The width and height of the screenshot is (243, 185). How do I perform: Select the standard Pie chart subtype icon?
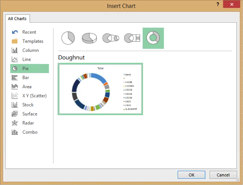[68, 38]
